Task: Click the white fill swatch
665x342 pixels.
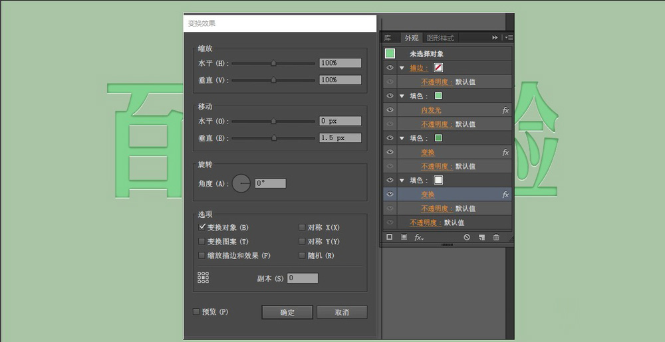Action: pyautogui.click(x=438, y=181)
